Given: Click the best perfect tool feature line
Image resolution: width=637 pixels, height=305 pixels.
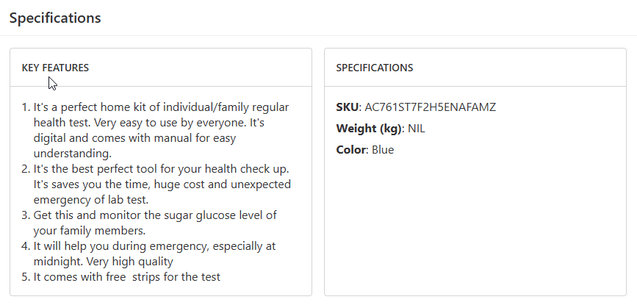Looking at the screenshot, I should (x=162, y=169).
